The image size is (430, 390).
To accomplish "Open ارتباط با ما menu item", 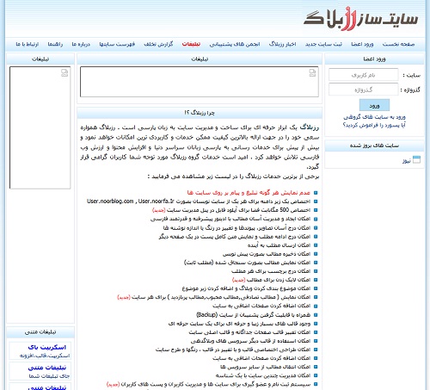I will pyautogui.click(x=28, y=44).
